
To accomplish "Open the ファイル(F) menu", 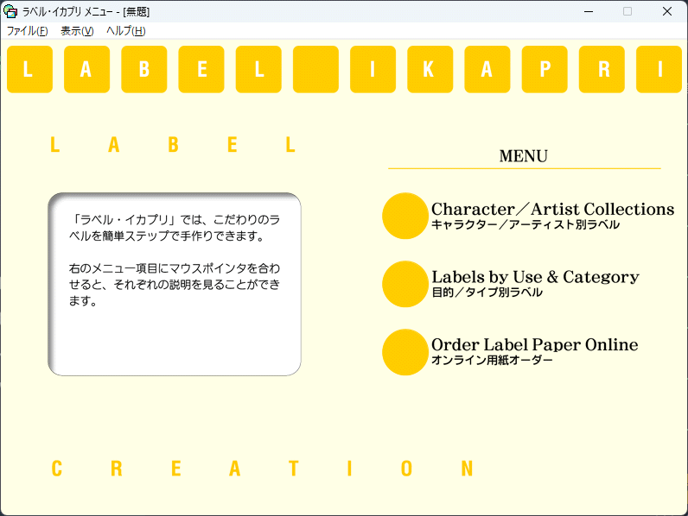I will 27,31.
